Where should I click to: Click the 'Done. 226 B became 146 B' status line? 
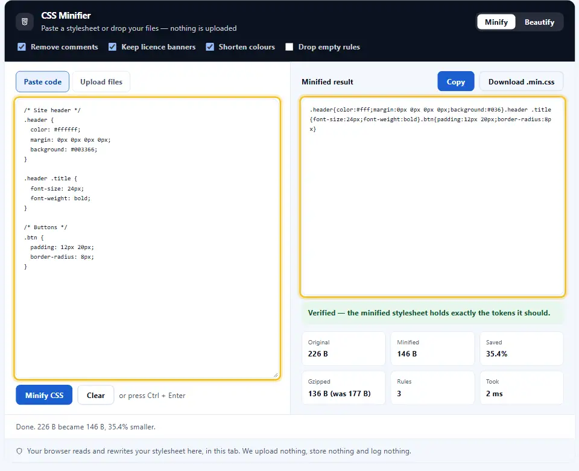coord(86,427)
